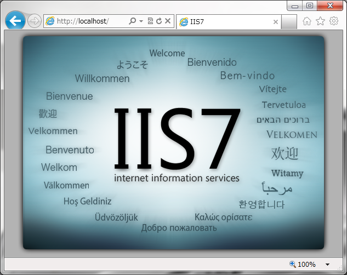Go to the Home page via house icon

[307, 21]
